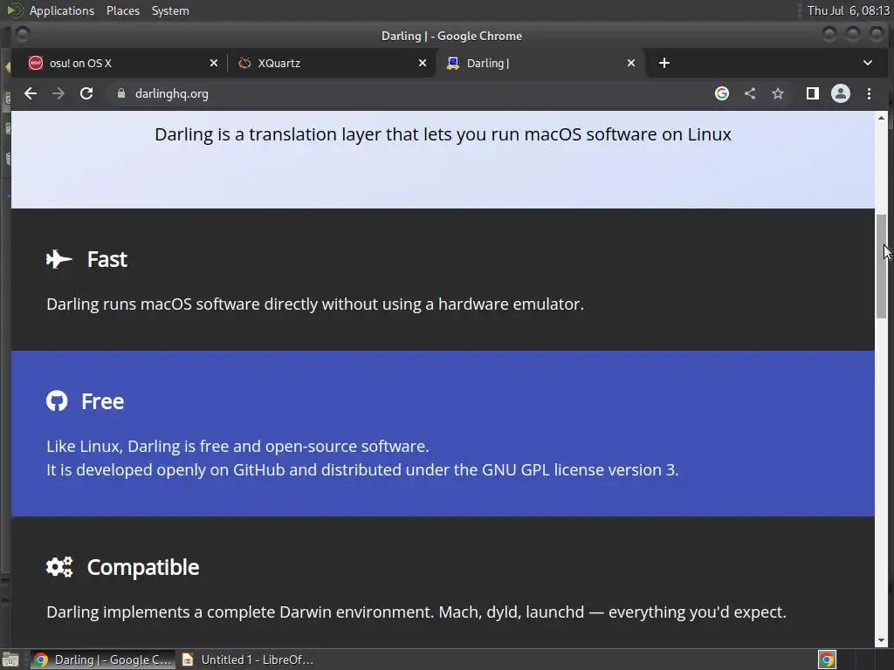Click the Chrome icon in the bottom-right tray
Viewport: 894px width, 670px height.
tap(827, 660)
